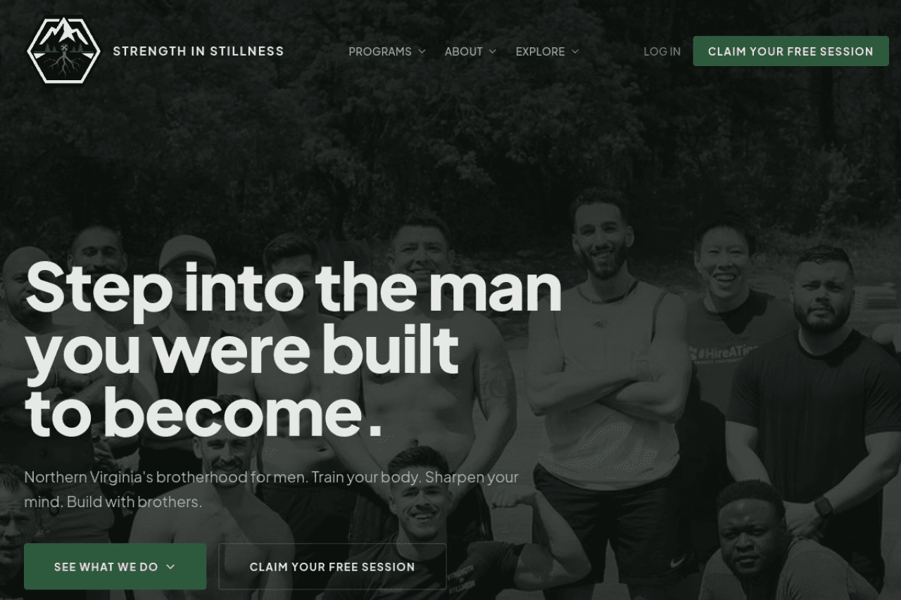Click the green See What We Do button

pyautogui.click(x=115, y=566)
